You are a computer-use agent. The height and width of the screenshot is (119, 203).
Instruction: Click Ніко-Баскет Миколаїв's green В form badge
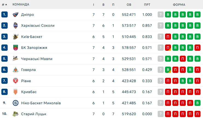(x=197, y=103)
